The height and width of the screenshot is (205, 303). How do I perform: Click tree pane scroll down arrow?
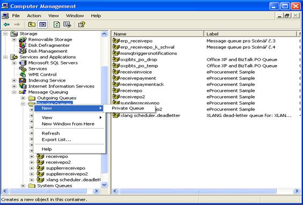coord(104,185)
